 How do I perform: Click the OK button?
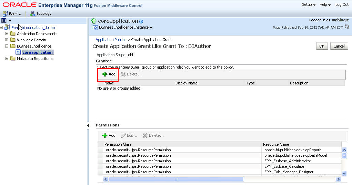(x=322, y=46)
